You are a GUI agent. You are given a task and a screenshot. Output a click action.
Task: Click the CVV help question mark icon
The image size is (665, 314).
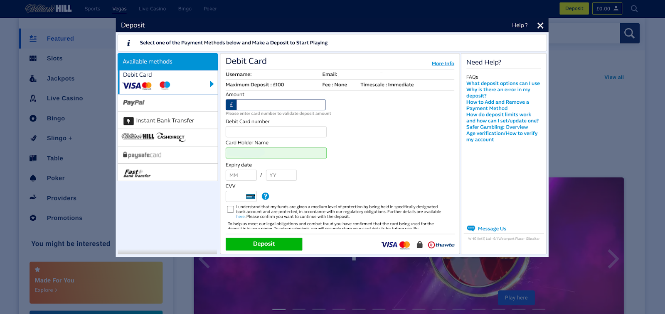click(x=266, y=196)
